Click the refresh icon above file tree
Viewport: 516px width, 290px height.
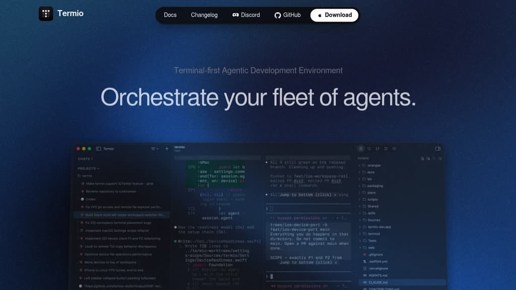434,159
